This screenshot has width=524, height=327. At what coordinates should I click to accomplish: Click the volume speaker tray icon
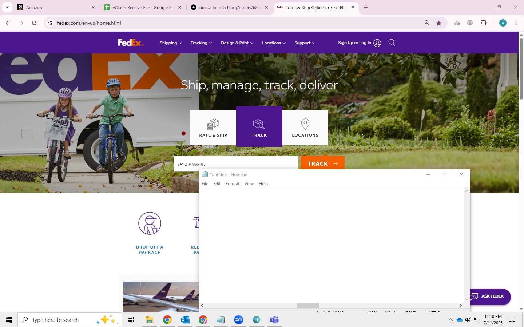pos(468,320)
